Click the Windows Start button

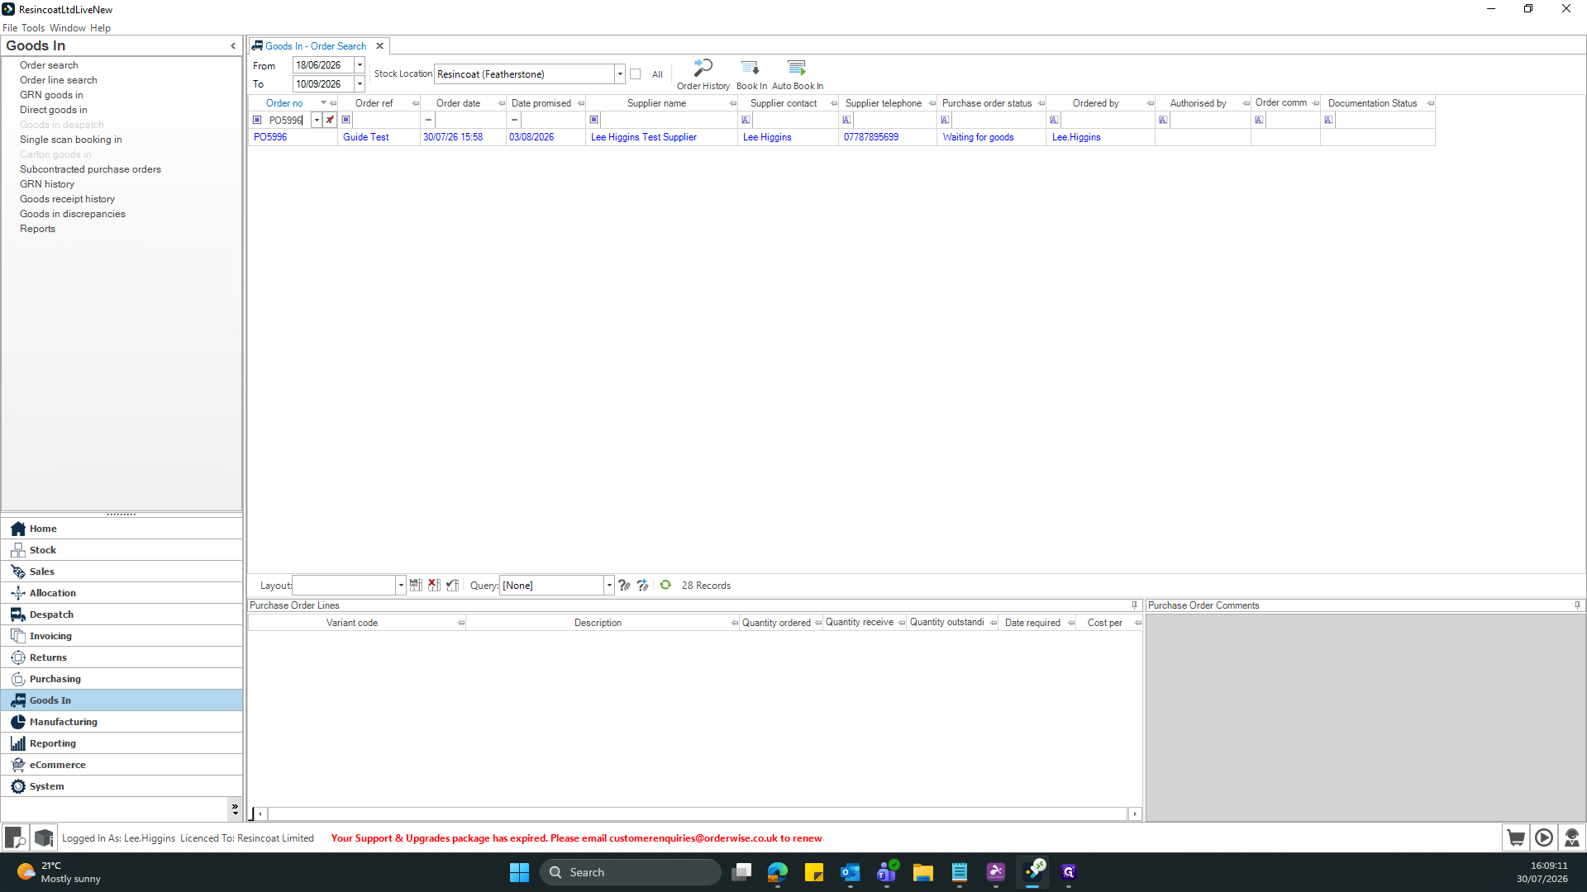(519, 872)
